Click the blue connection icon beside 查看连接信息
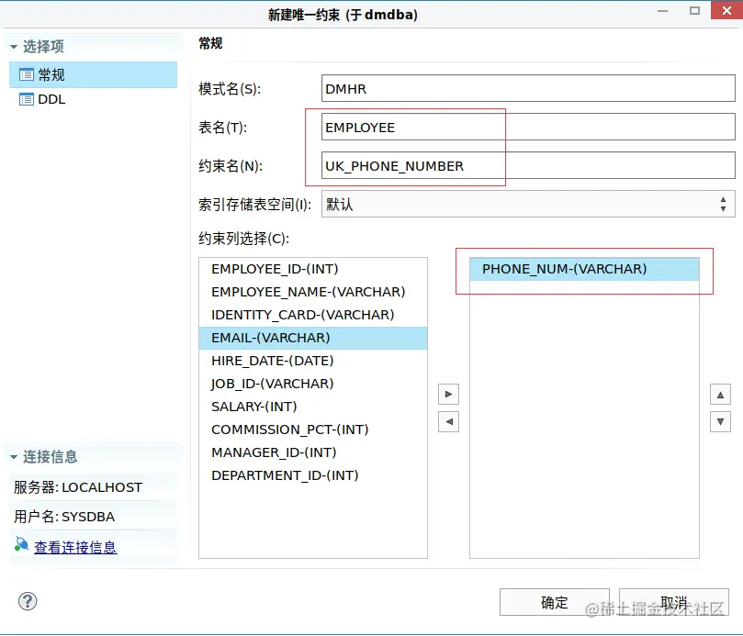The height and width of the screenshot is (636, 743). 19,546
